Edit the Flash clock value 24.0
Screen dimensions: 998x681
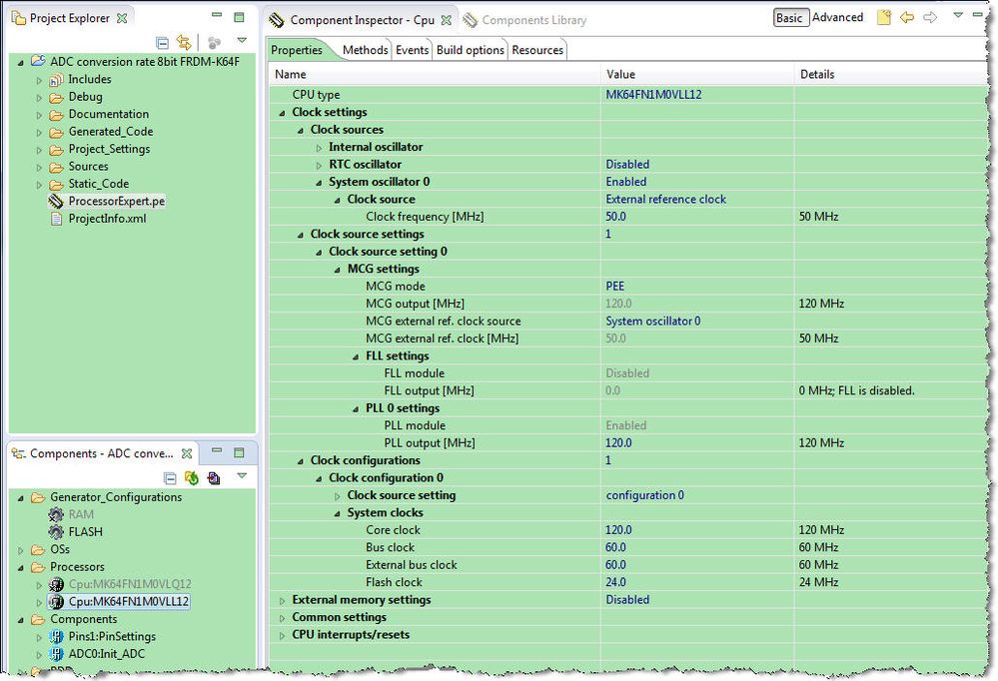615,582
